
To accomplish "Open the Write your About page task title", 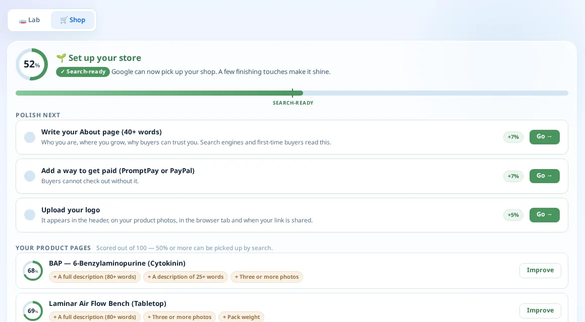I will click(x=101, y=132).
